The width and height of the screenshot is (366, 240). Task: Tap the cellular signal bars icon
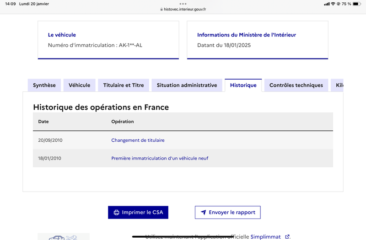[327, 4]
